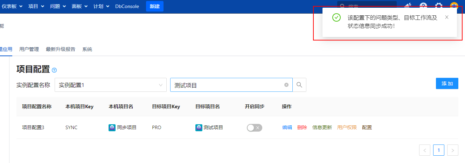Open the DbConsole menu item
The height and width of the screenshot is (163, 465).
pyautogui.click(x=127, y=6)
